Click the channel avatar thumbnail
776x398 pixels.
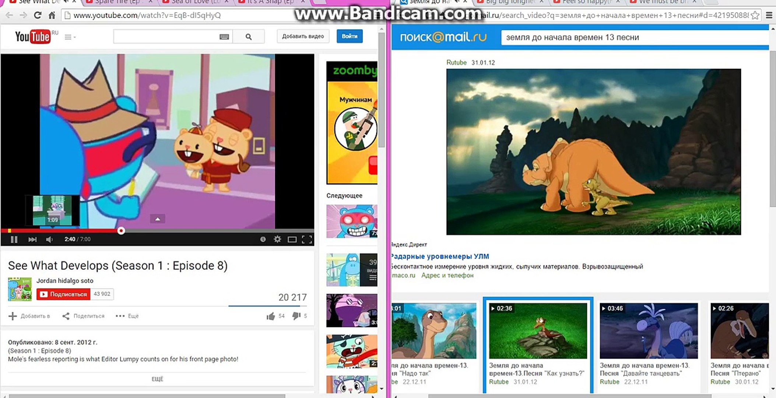point(20,289)
